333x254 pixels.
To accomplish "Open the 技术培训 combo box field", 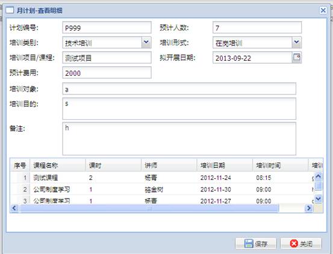I will 102,43.
